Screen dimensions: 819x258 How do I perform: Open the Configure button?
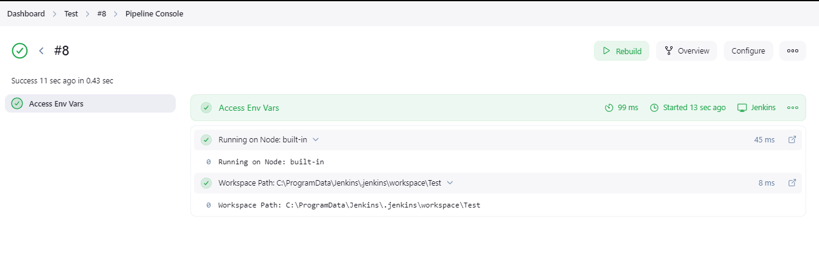click(x=748, y=51)
